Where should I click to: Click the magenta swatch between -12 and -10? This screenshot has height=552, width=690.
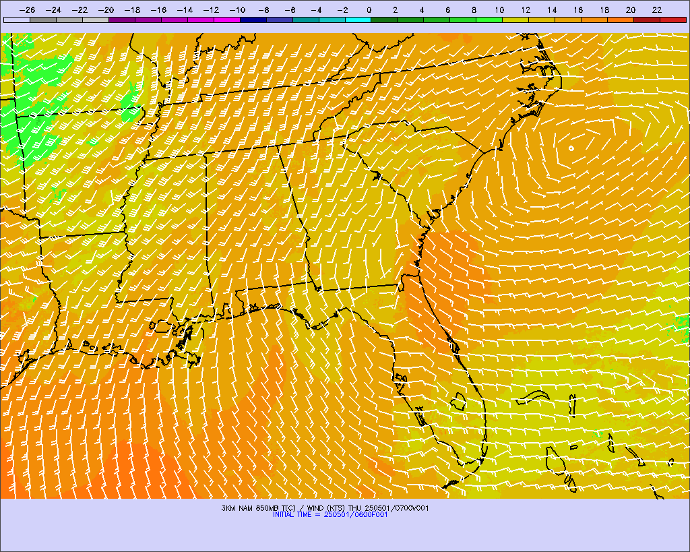pyautogui.click(x=227, y=20)
